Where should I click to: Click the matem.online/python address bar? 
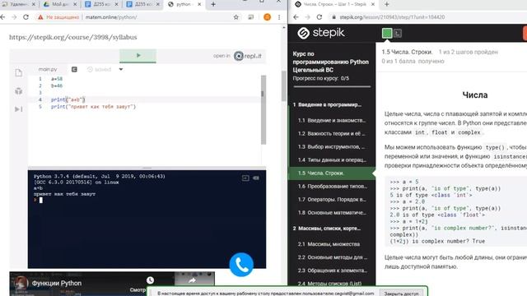(111, 17)
